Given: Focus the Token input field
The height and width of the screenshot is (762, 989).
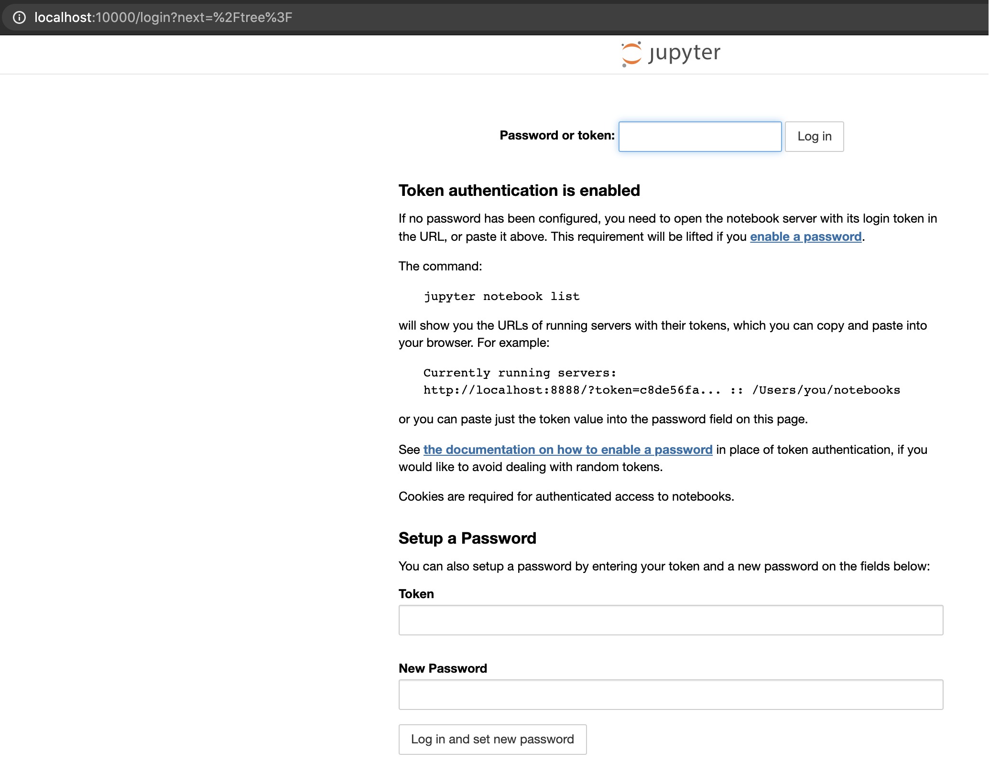Looking at the screenshot, I should (x=671, y=620).
